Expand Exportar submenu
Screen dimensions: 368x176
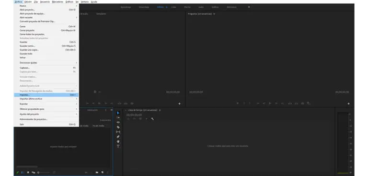[46, 104]
